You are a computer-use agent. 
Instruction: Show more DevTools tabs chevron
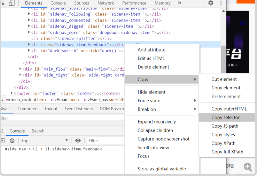coord(180,3)
